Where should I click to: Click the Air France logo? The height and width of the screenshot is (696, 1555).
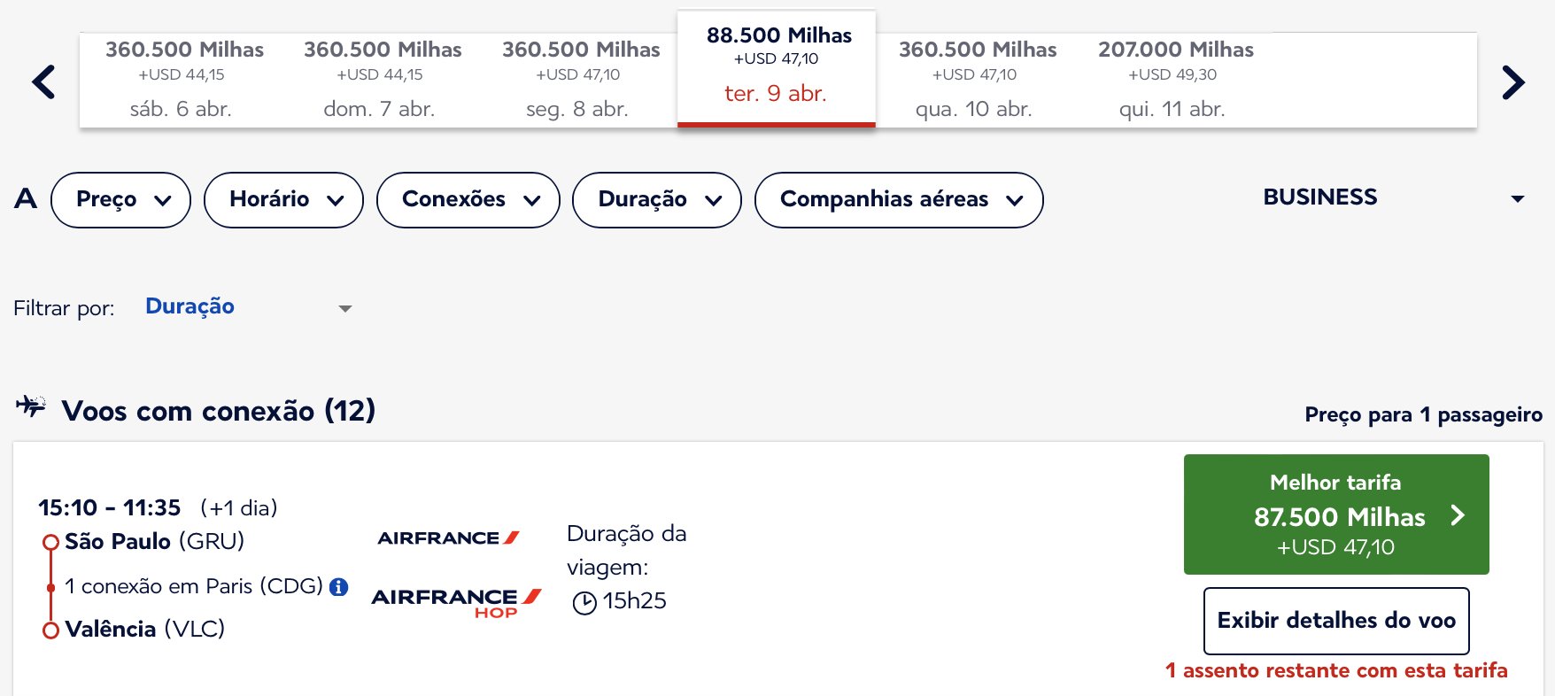[448, 537]
